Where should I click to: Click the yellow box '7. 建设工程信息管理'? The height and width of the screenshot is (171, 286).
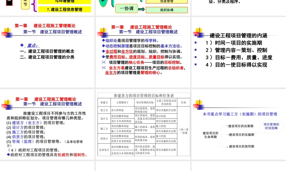coord(65,9)
